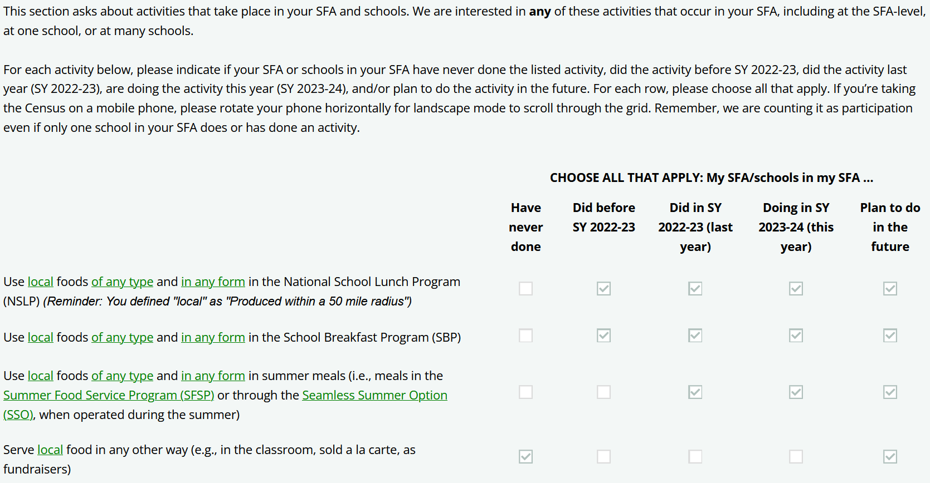
Task: Check 'Have never done' for NSLP local foods
Action: click(525, 288)
